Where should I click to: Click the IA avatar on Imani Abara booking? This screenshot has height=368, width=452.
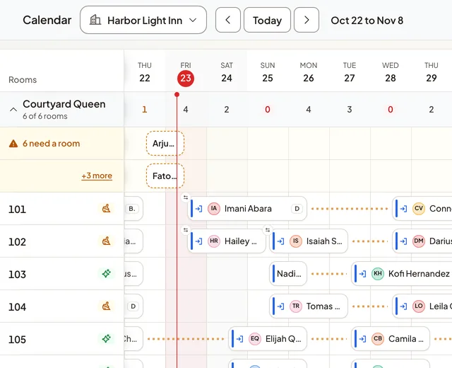pyautogui.click(x=214, y=209)
